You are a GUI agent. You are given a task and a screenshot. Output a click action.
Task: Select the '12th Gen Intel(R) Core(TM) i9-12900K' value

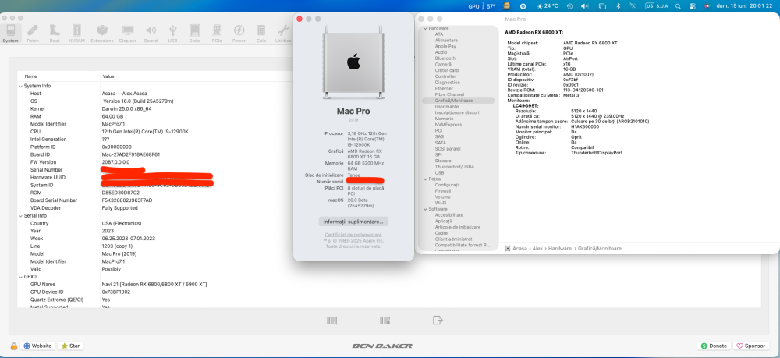[145, 132]
